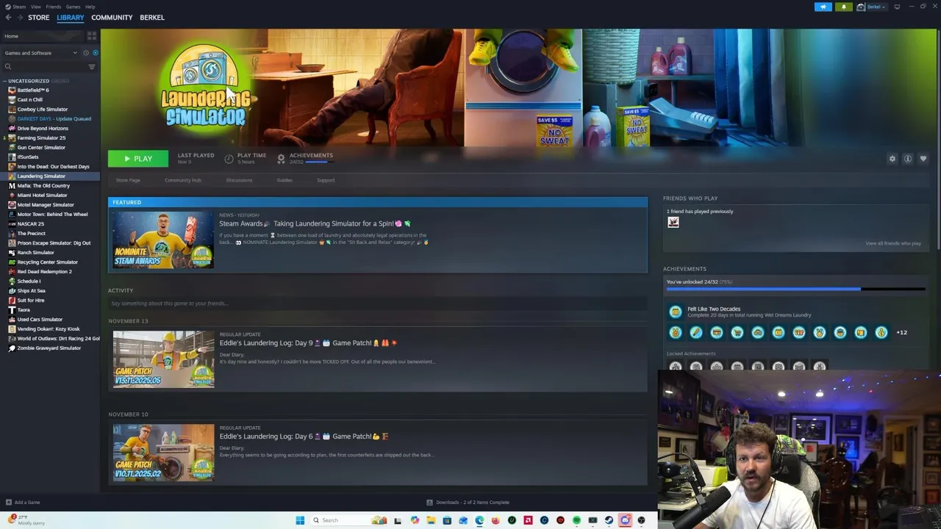Show the +12 more unlocked achievements
The height and width of the screenshot is (529, 941).
(901, 333)
